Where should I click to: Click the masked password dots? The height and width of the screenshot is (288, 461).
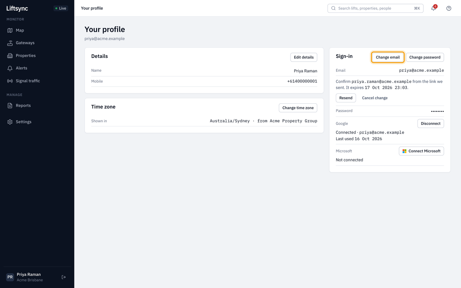(437, 111)
